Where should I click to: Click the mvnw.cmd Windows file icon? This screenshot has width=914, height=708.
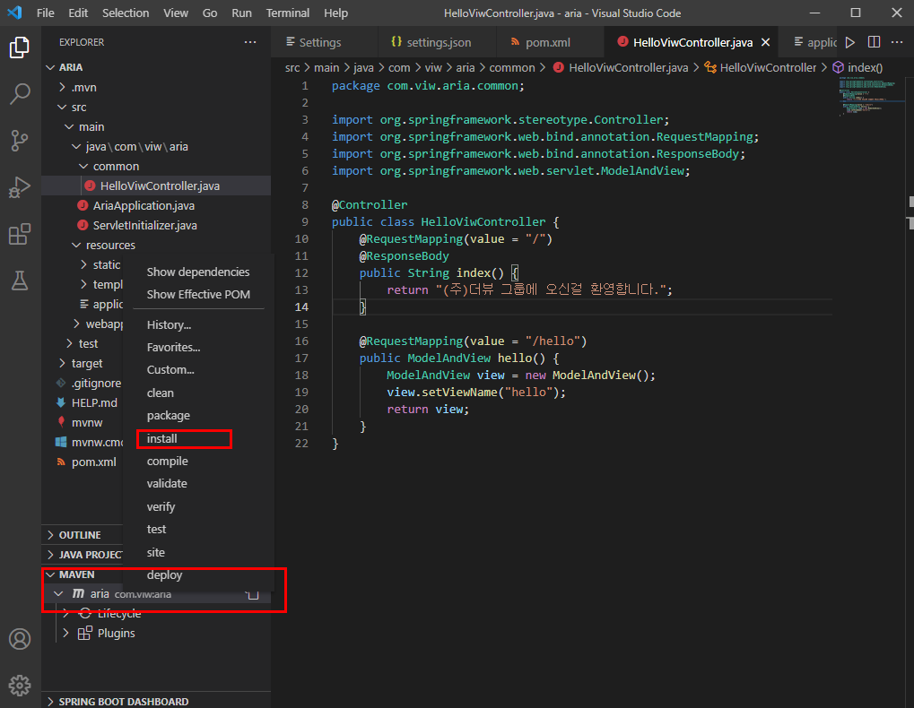(61, 442)
